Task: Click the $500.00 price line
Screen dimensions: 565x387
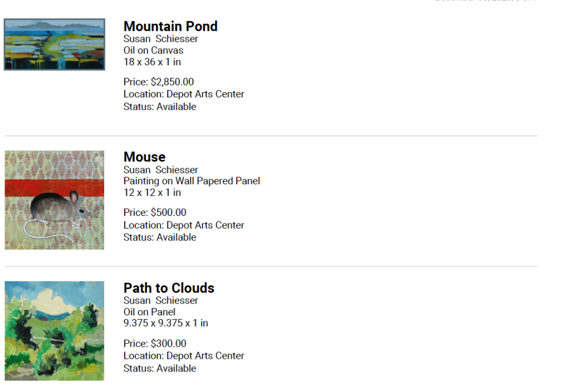Action: [x=155, y=213]
